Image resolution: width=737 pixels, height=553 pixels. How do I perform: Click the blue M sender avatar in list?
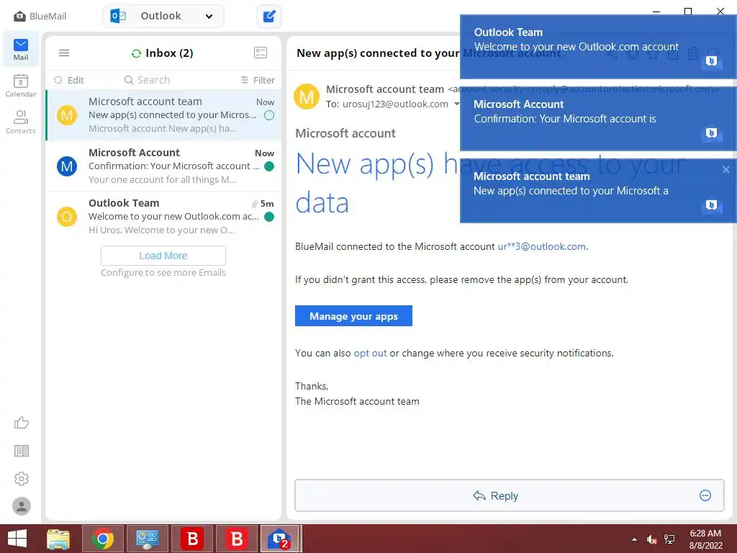click(x=67, y=166)
